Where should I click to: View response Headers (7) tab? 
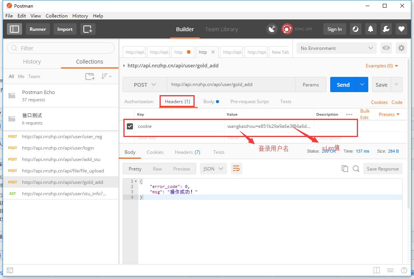(x=187, y=152)
